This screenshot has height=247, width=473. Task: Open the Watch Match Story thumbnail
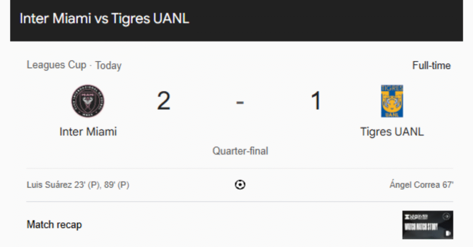(427, 225)
